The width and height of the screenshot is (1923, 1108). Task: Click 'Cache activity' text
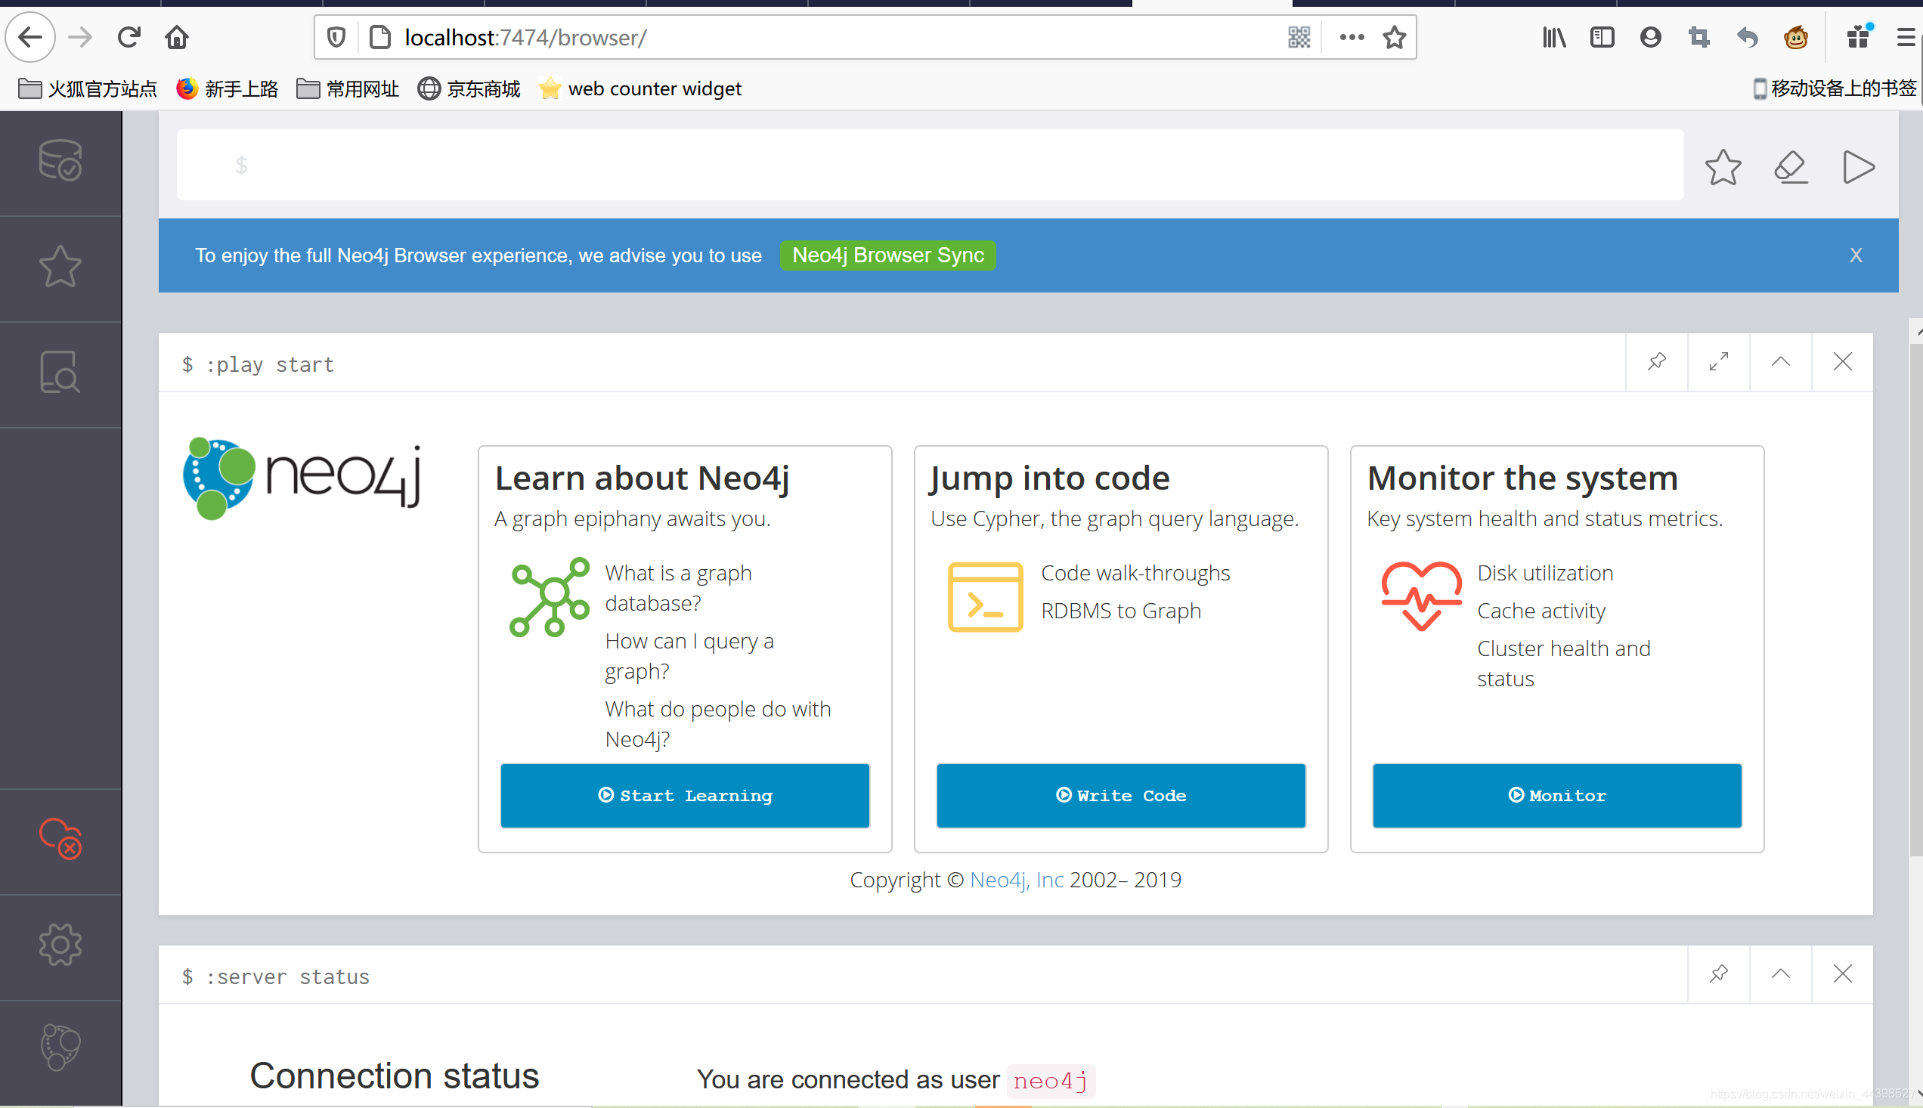pyautogui.click(x=1541, y=611)
